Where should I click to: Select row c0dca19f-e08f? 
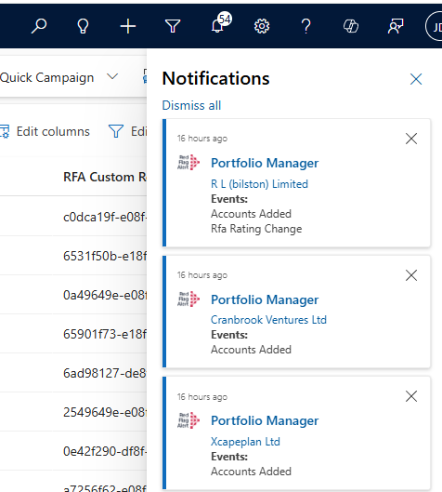coord(105,217)
